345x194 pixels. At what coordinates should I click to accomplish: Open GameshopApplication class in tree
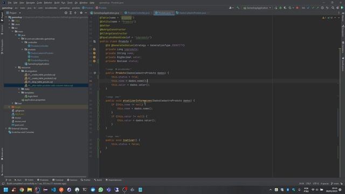37,64
